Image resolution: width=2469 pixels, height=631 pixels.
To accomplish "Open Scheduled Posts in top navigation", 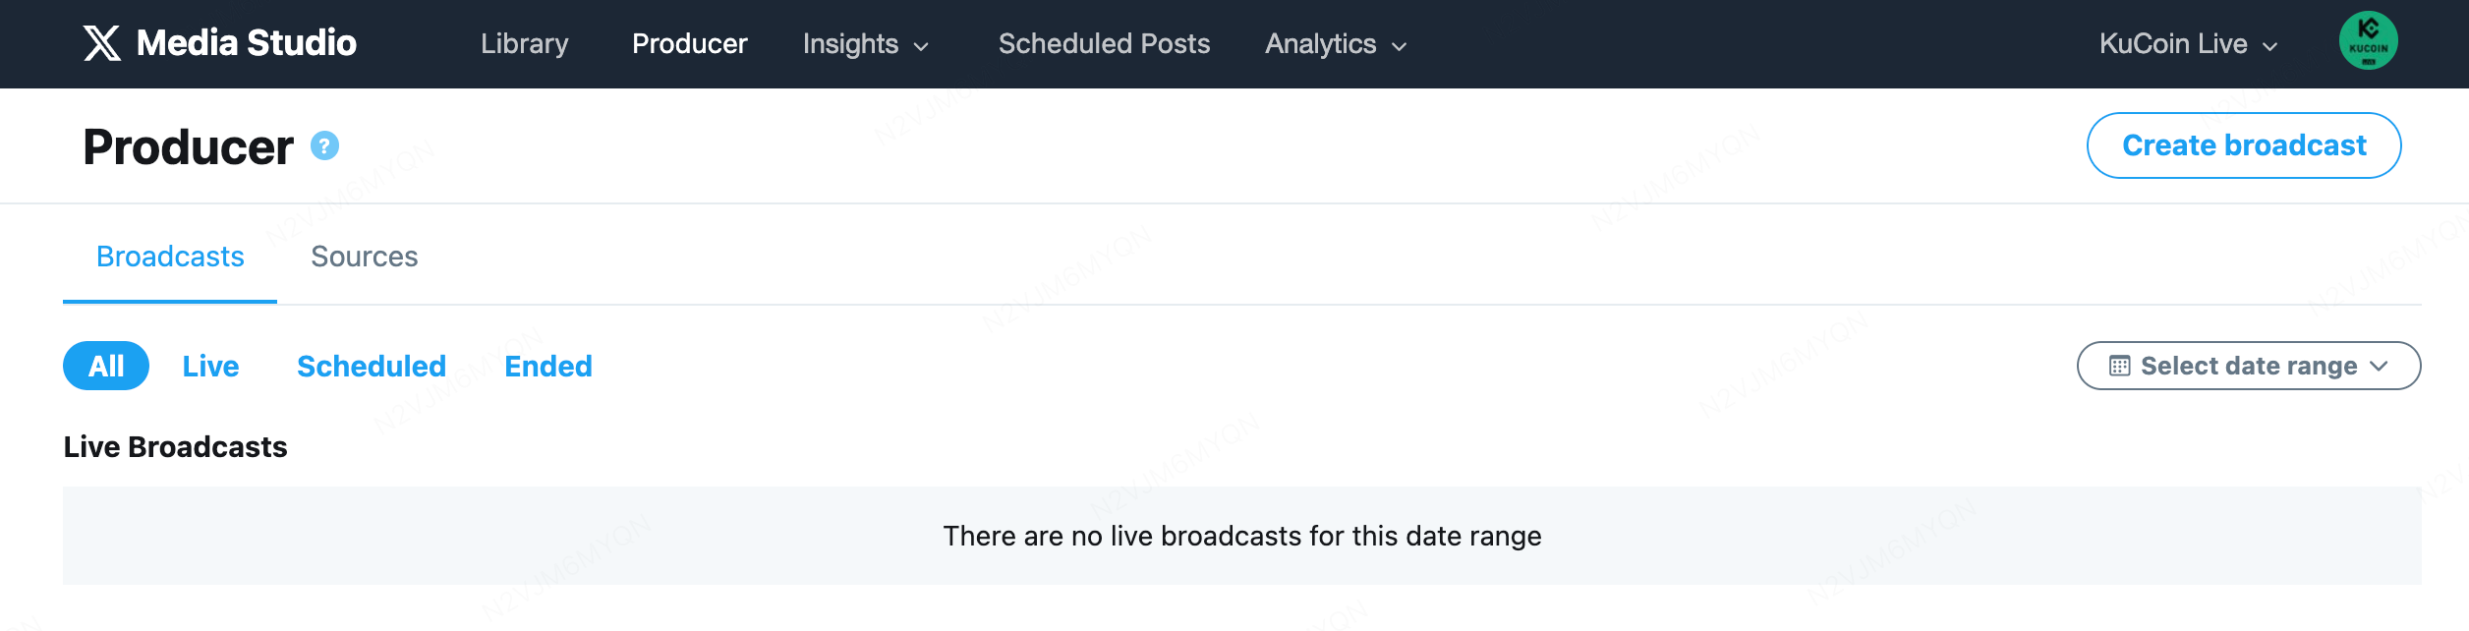I will (x=1104, y=44).
